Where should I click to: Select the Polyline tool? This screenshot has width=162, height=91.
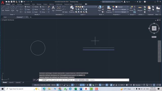tap(7, 8)
